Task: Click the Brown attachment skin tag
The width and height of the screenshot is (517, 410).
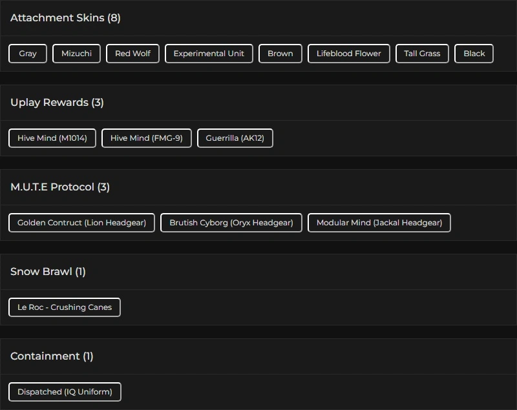Action: point(280,54)
